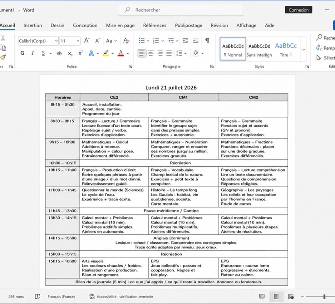The width and height of the screenshot is (335, 304).
Task: Open Police dialog launcher
Action: [130, 66]
